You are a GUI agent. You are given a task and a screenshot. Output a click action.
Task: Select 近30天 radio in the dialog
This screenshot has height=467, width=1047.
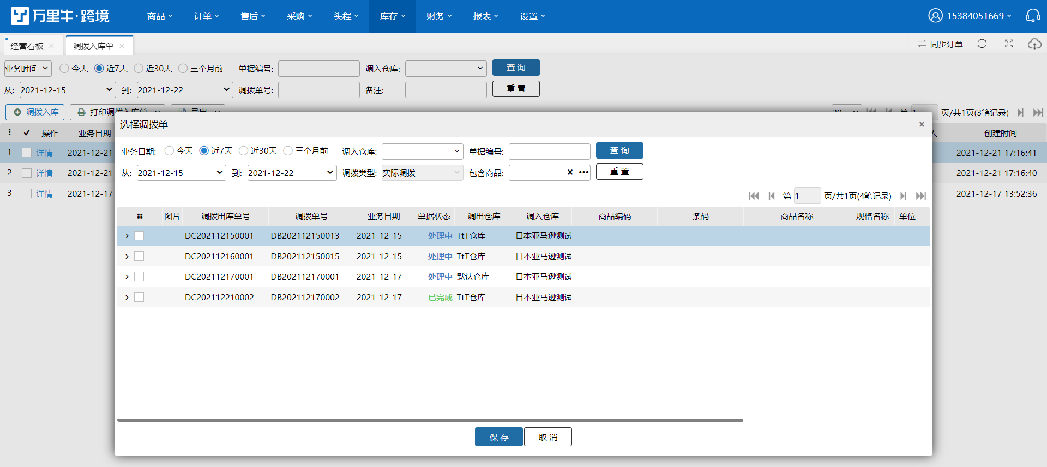(243, 150)
